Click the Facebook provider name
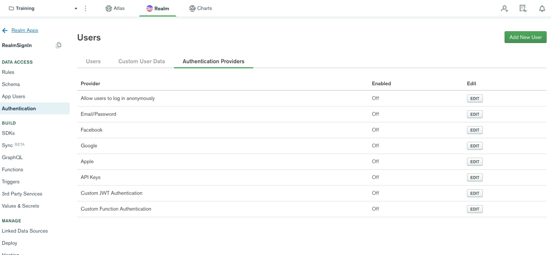 (91, 130)
